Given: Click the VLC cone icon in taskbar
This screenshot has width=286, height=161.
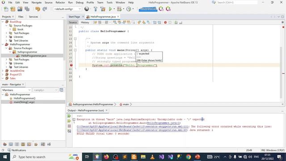Looking at the screenshot, I should pyautogui.click(x=152, y=157).
